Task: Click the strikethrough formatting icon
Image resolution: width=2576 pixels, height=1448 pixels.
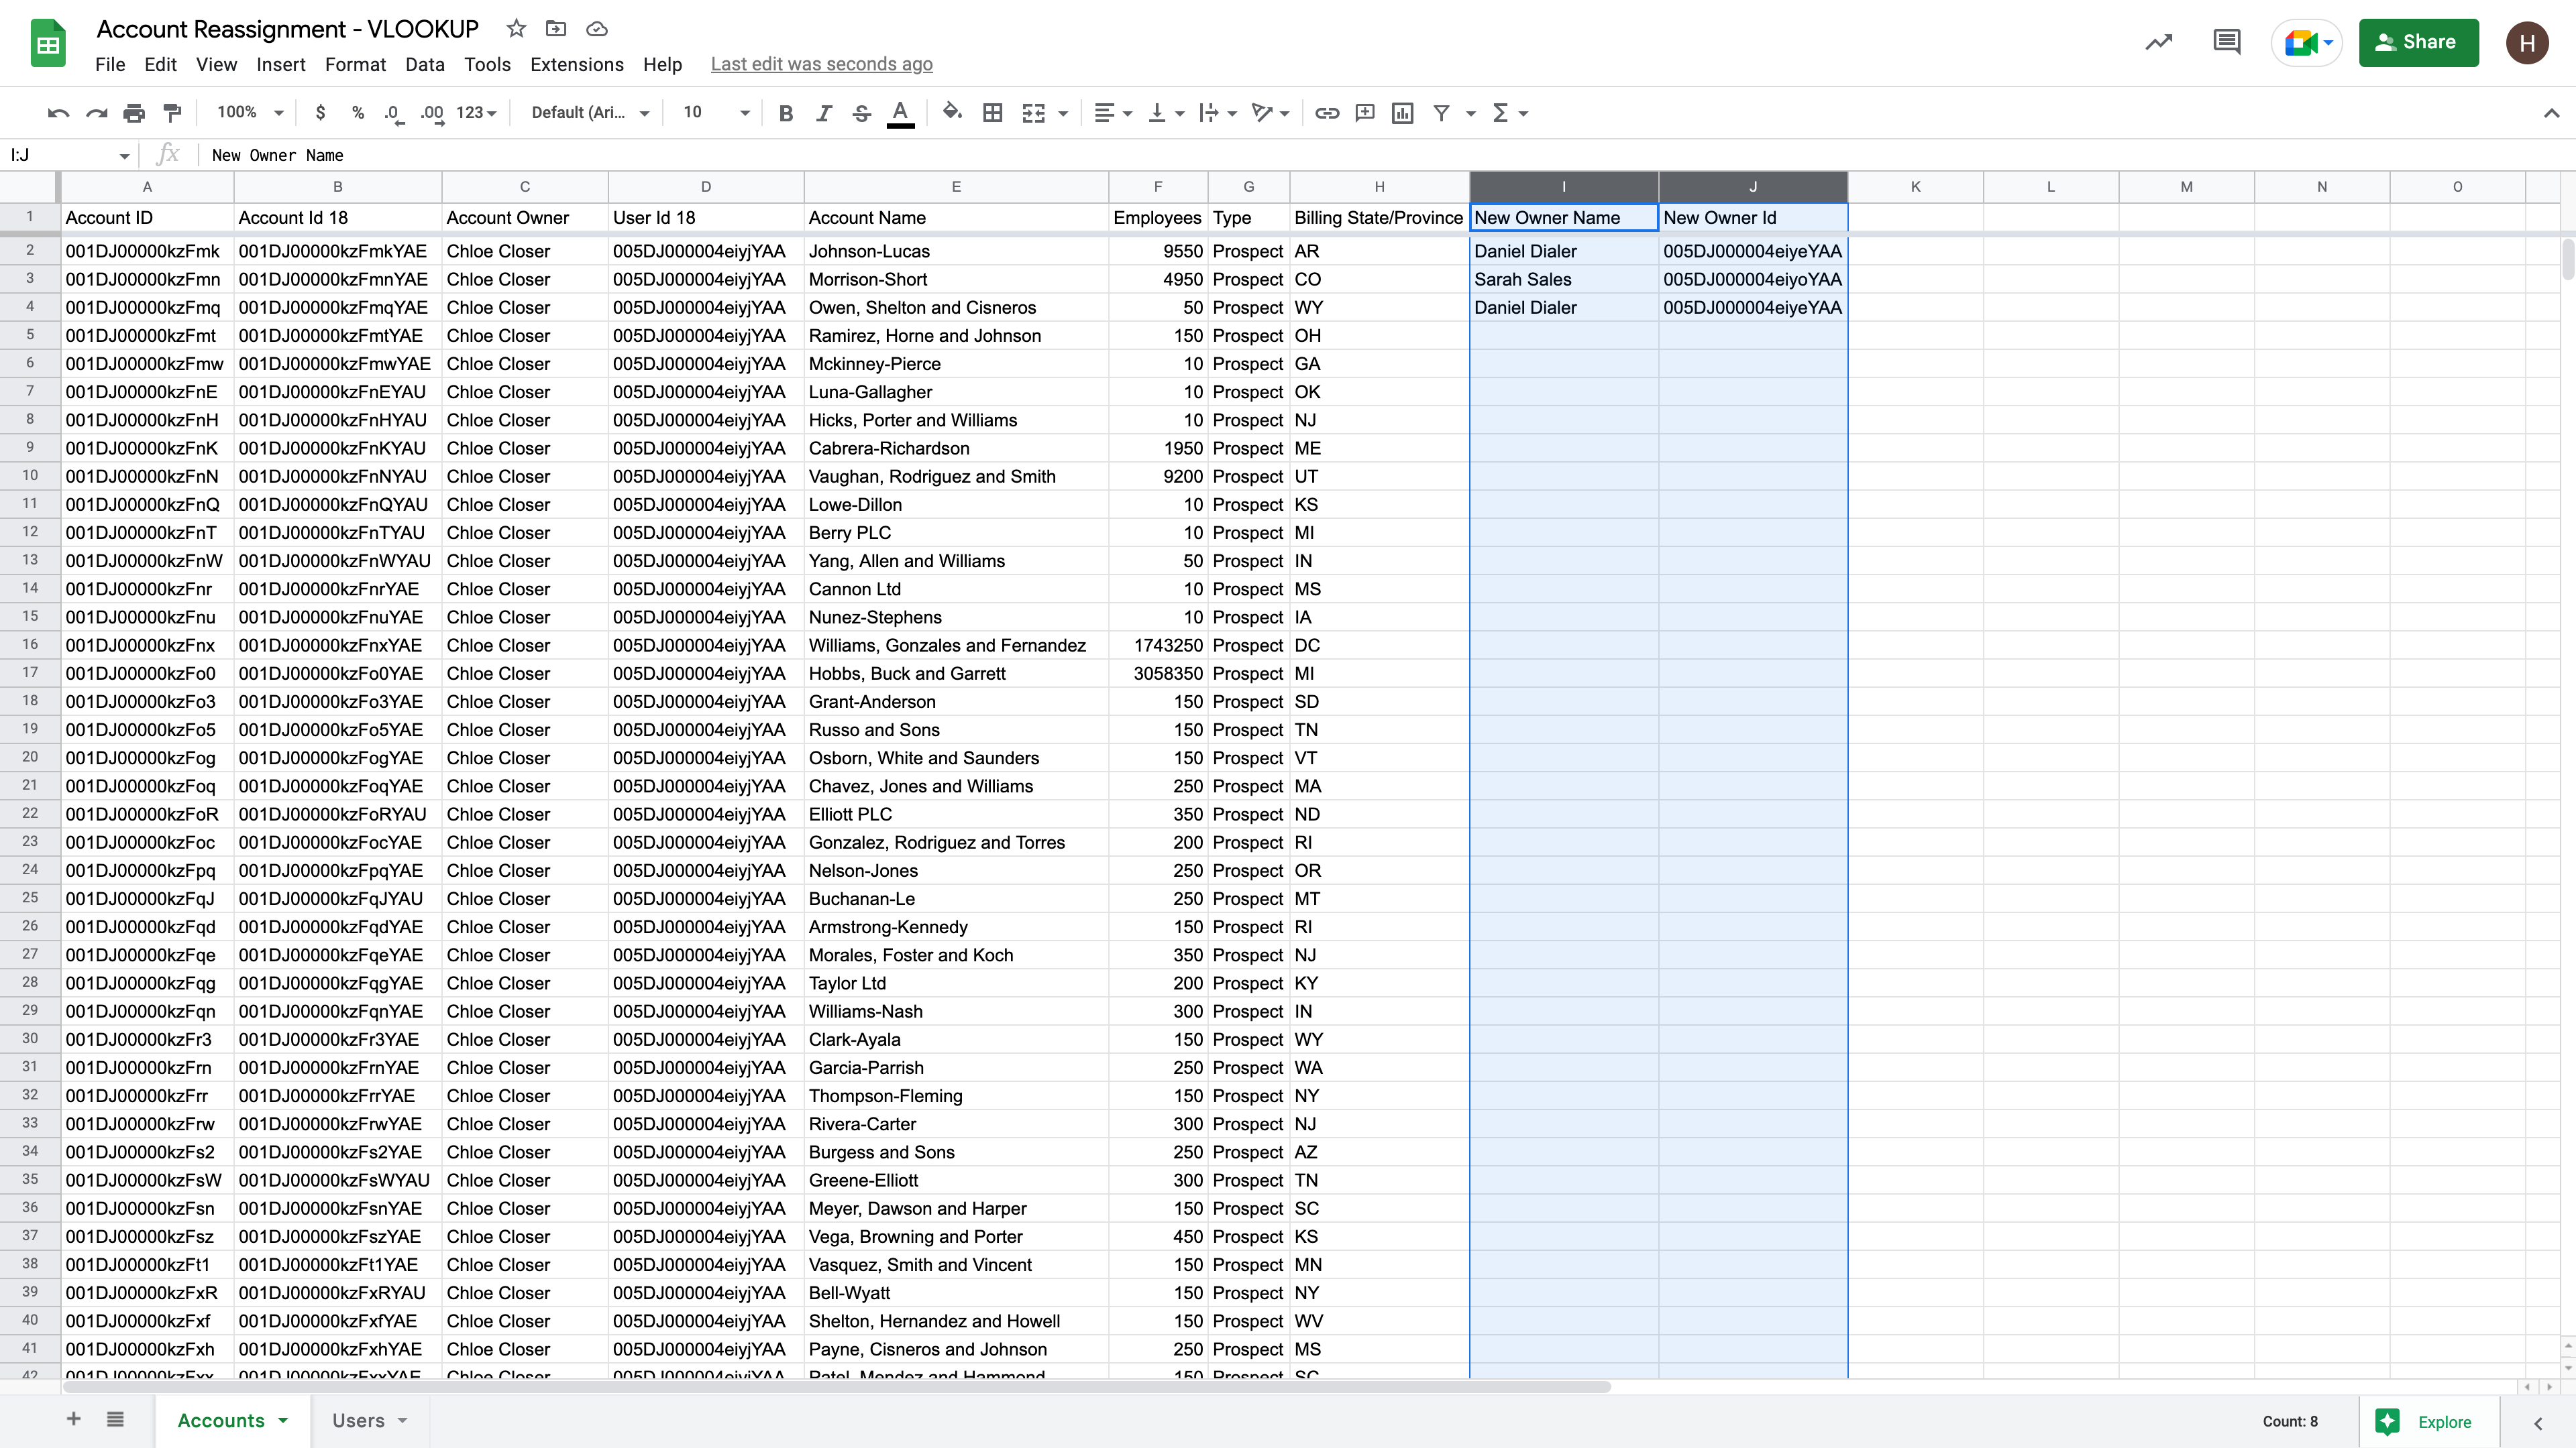Action: (x=861, y=113)
